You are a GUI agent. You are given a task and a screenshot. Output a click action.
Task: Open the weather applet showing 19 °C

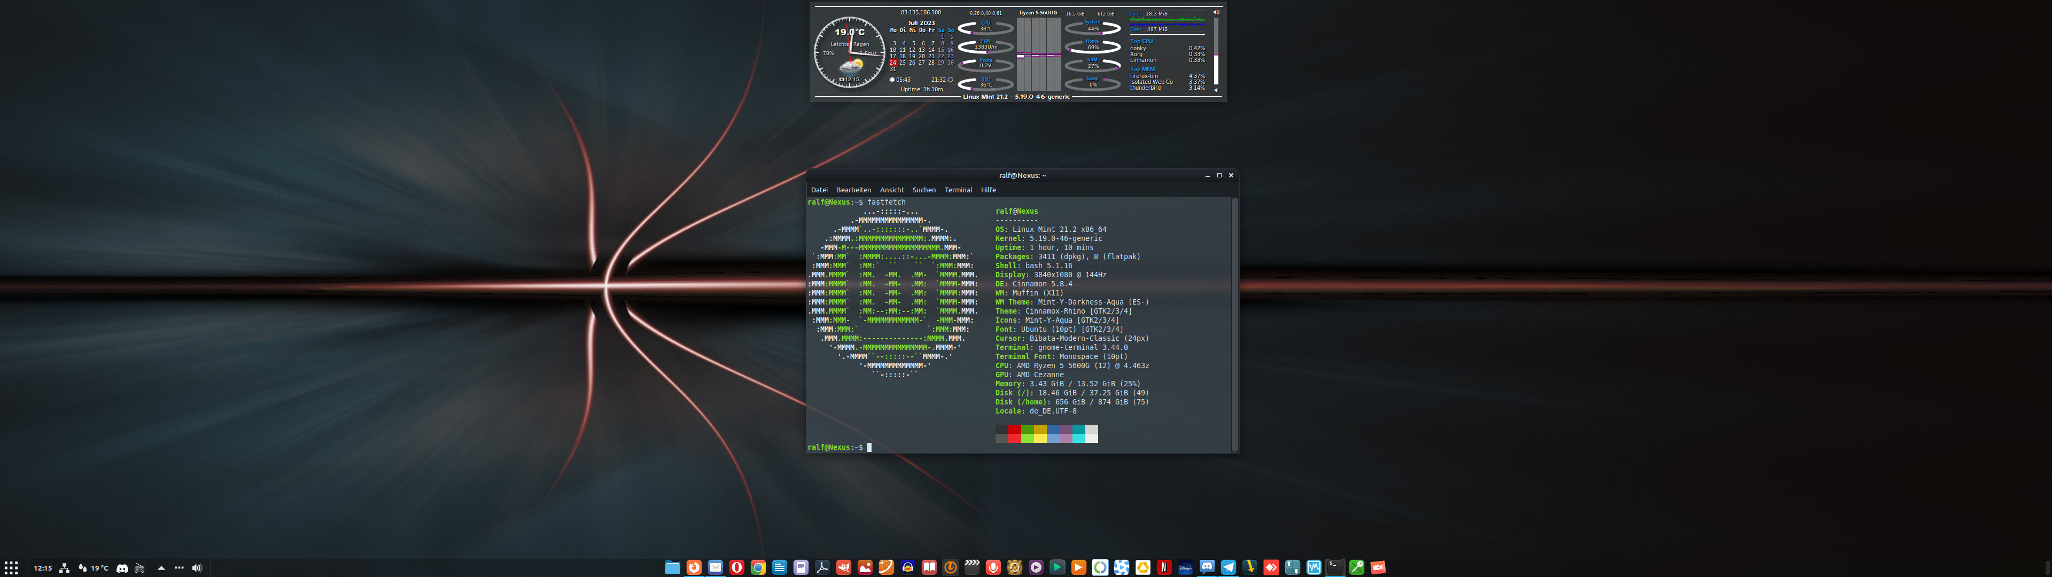click(93, 568)
